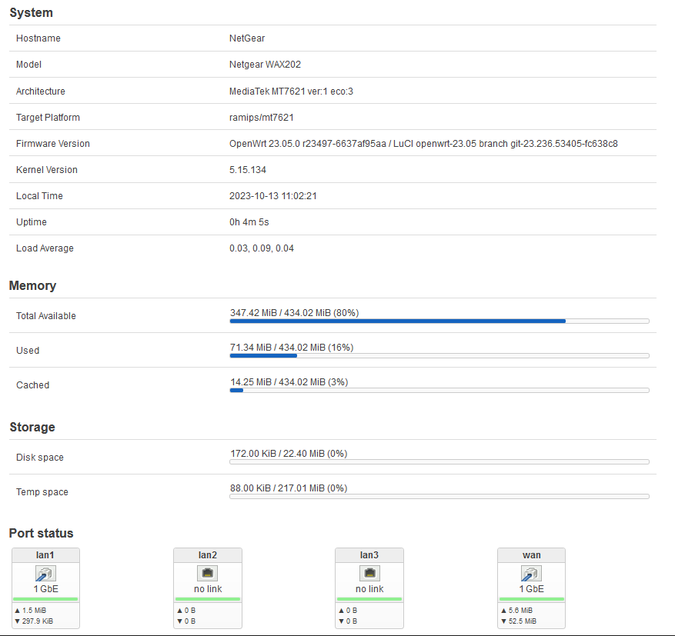
Task: Select the lan3 port header
Action: 369,555
